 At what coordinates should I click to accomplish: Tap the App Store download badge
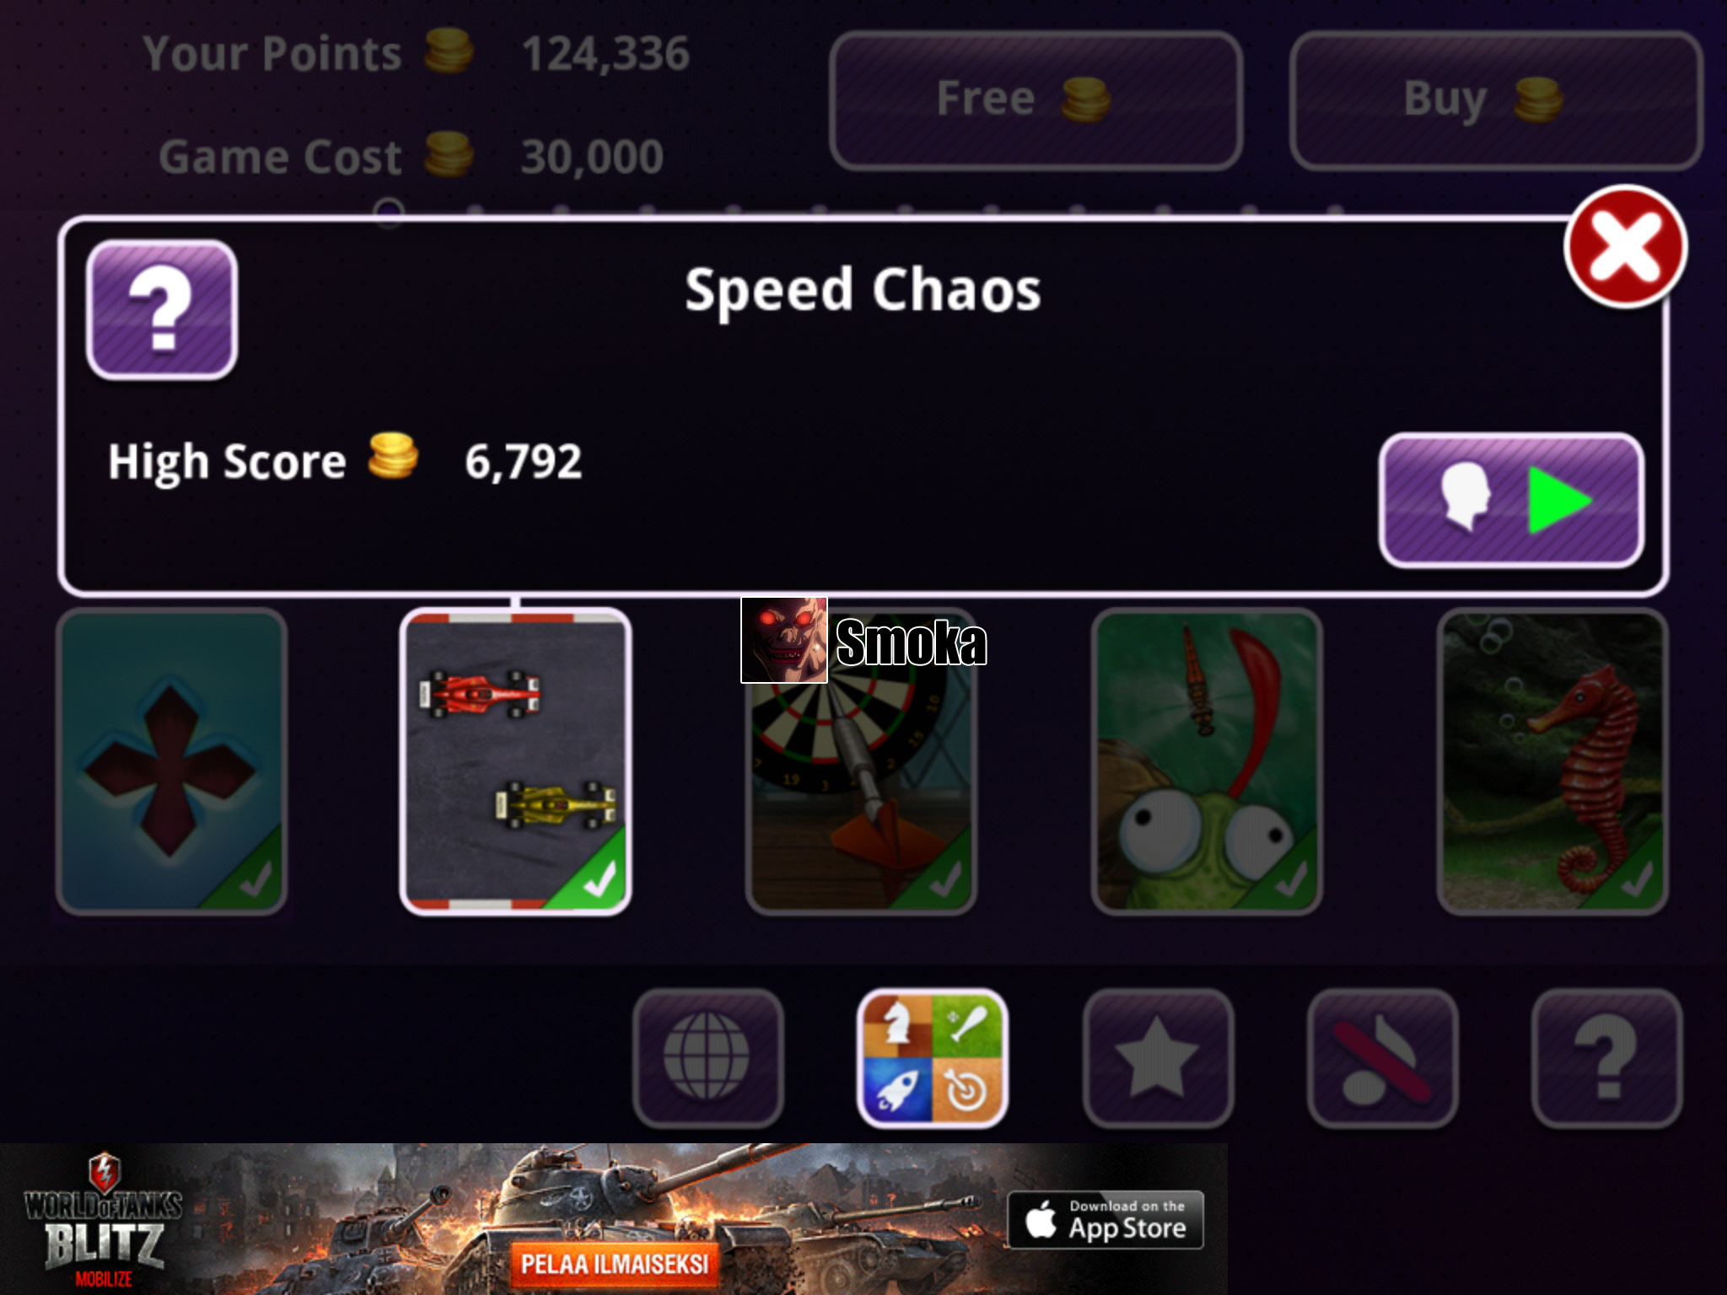1105,1219
